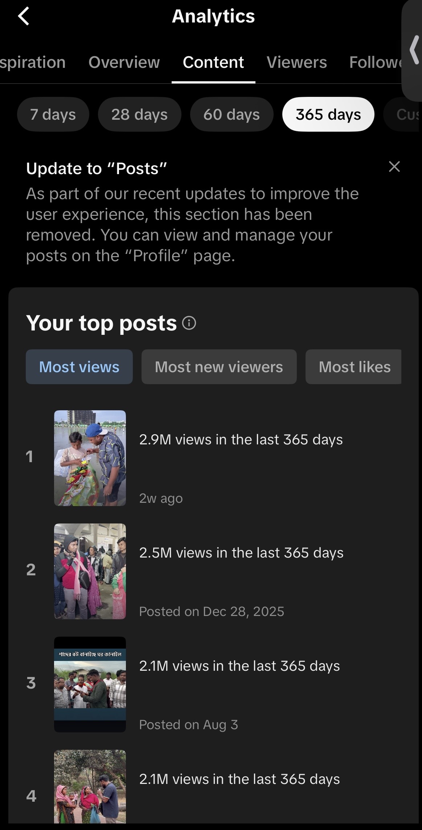Image resolution: width=422 pixels, height=830 pixels.
Task: Switch to the Viewers tab
Action: [297, 62]
